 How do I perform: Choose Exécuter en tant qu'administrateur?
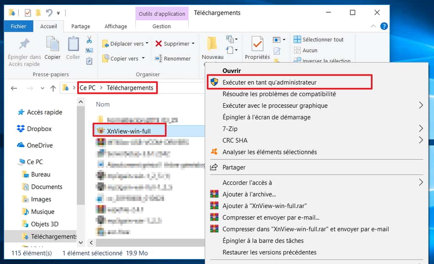point(289,82)
